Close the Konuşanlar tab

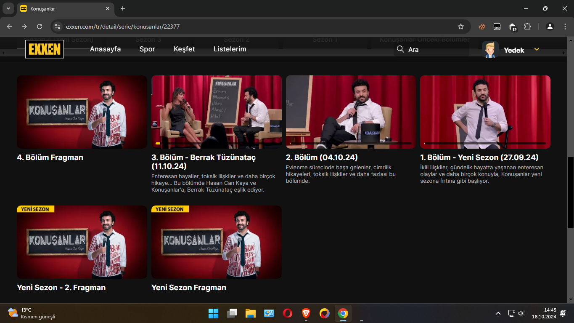pos(108,8)
